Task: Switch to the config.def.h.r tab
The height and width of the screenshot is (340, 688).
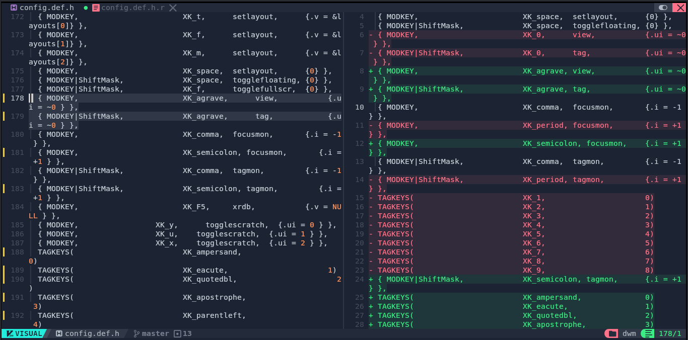Action: pos(133,8)
